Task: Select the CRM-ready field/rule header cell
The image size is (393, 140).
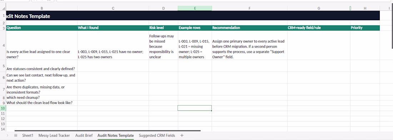Action: point(319,28)
